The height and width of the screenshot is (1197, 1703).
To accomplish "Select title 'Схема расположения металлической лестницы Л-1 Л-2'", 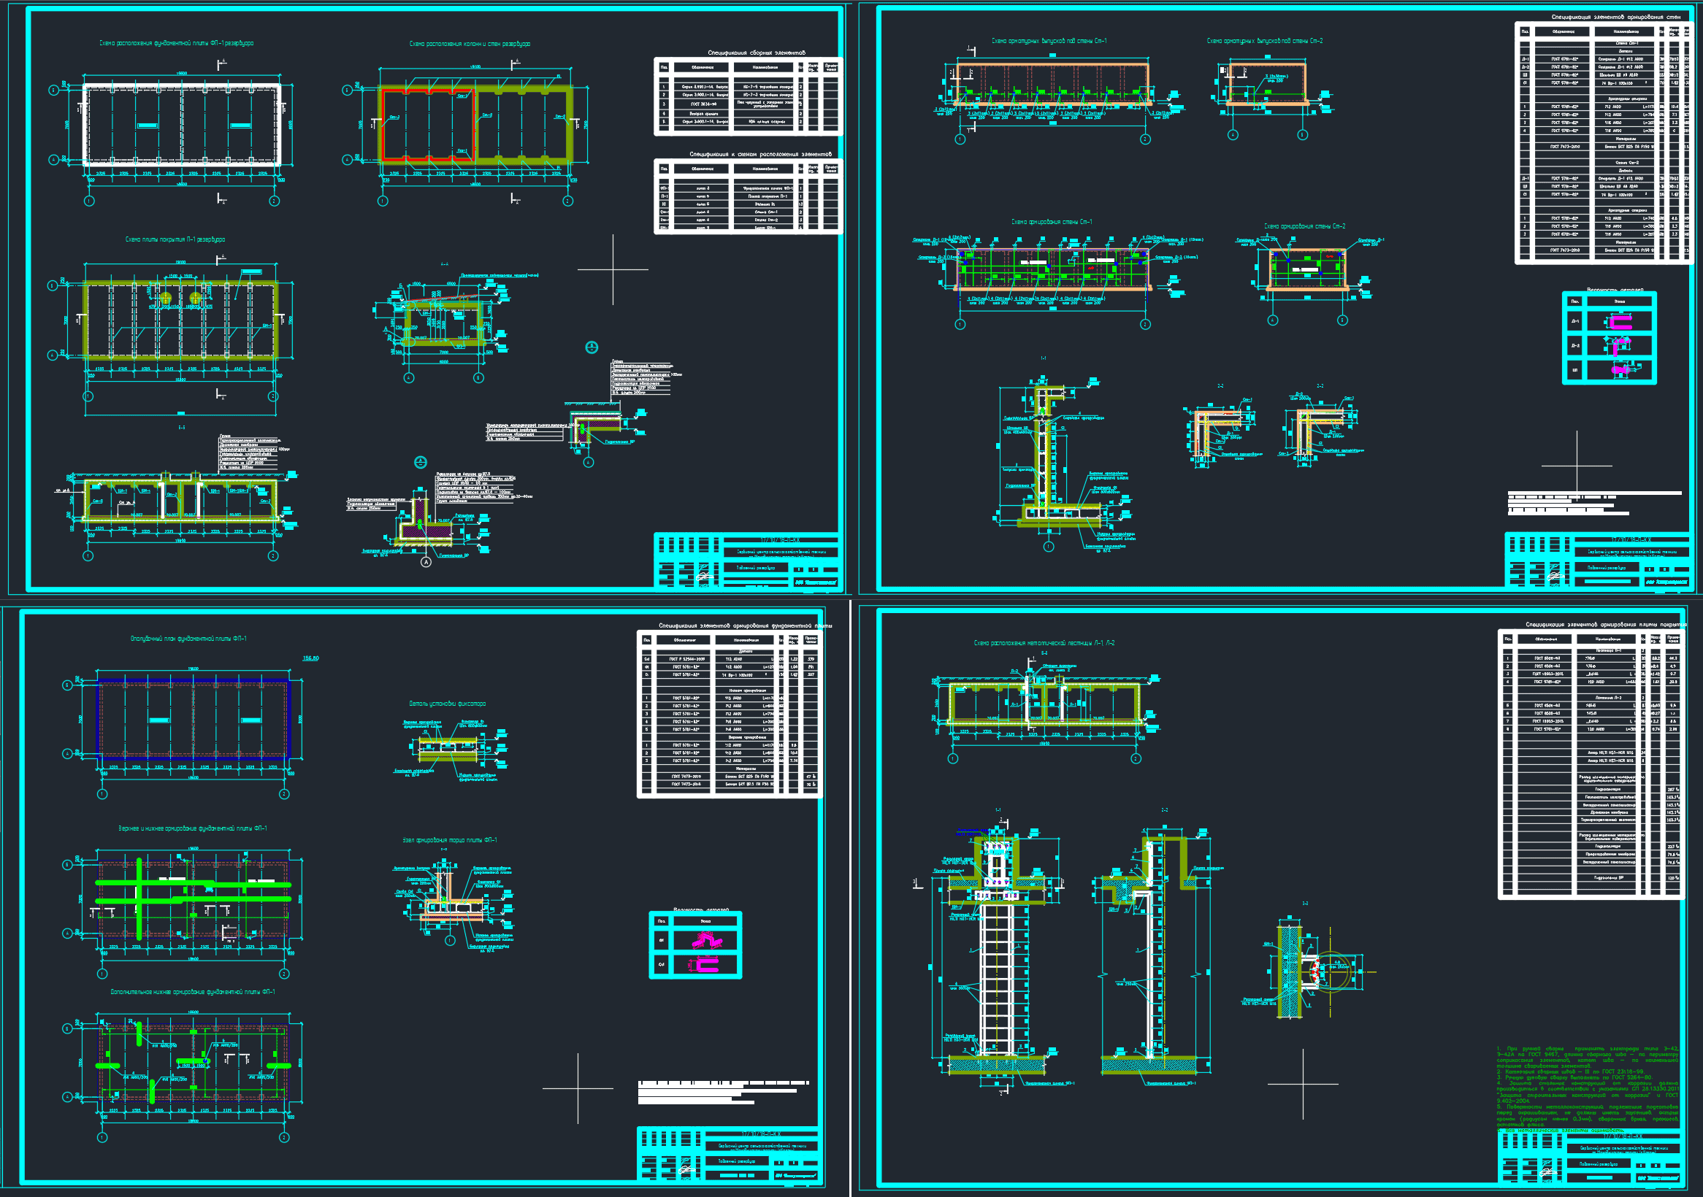I will coord(1044,642).
